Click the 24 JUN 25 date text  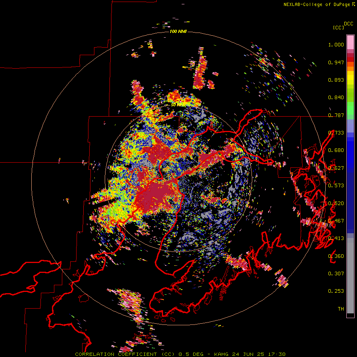[248, 354]
